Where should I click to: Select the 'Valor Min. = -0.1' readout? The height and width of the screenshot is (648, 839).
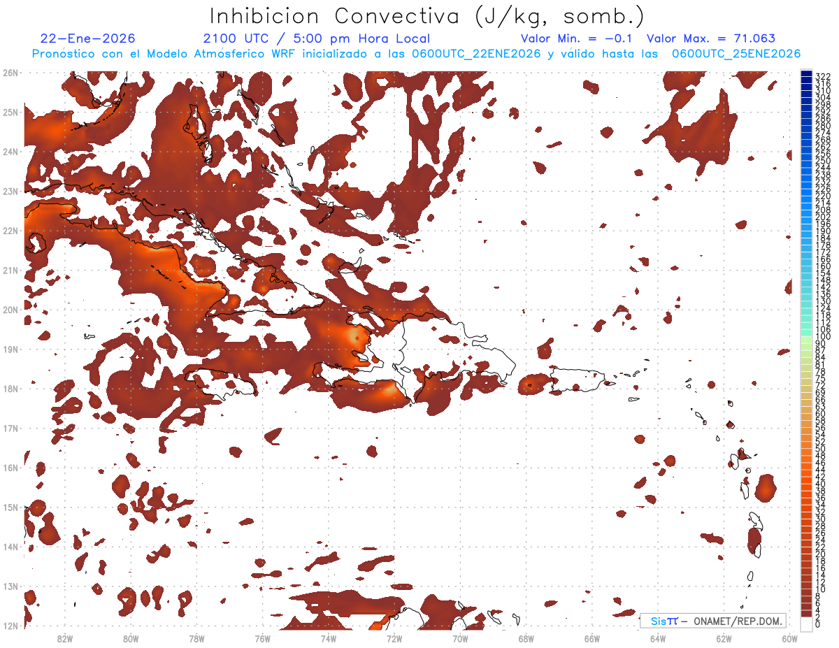point(577,39)
